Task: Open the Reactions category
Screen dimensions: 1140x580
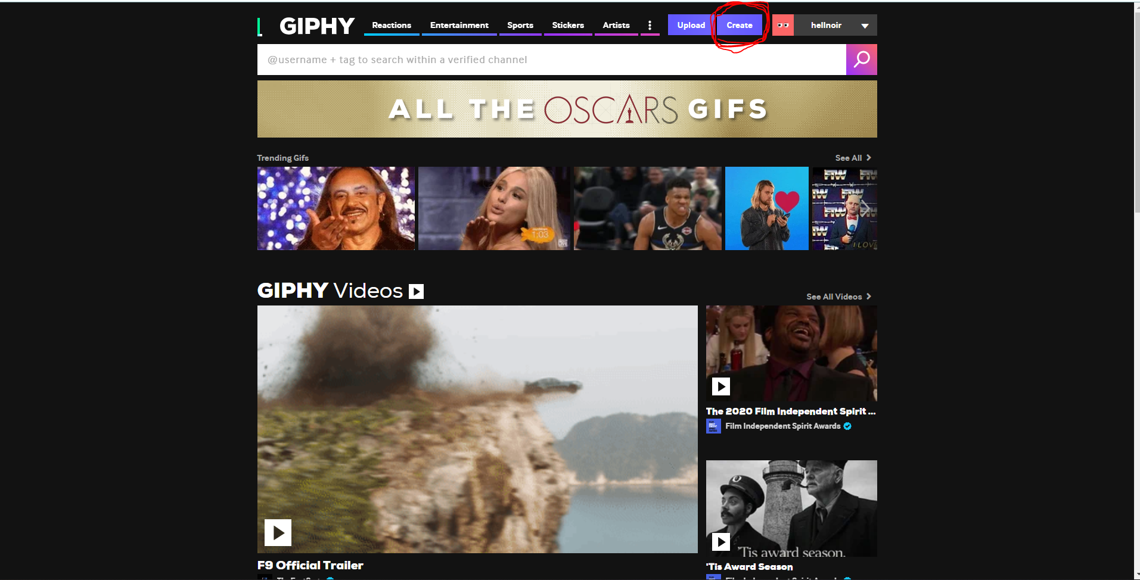Action: (x=392, y=25)
